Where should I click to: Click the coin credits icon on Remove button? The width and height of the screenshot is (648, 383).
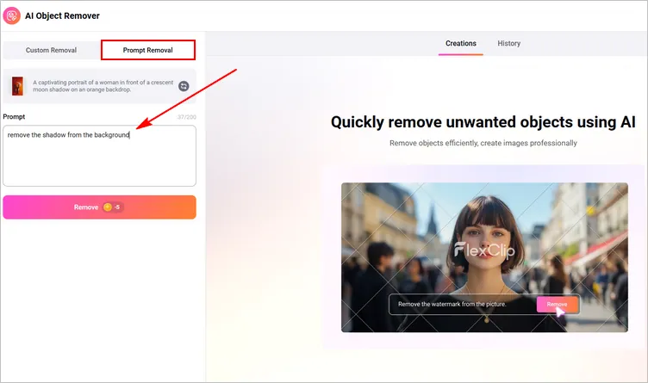(x=108, y=207)
